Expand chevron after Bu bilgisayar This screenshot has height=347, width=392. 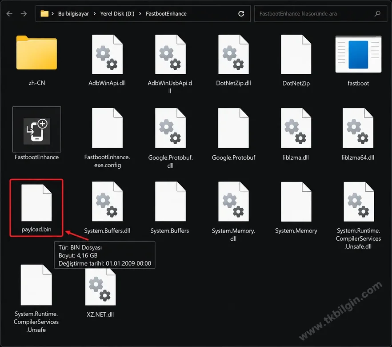(95, 14)
